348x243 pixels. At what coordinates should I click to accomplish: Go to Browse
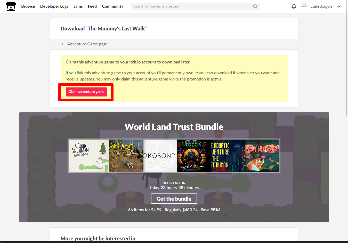coord(28,6)
